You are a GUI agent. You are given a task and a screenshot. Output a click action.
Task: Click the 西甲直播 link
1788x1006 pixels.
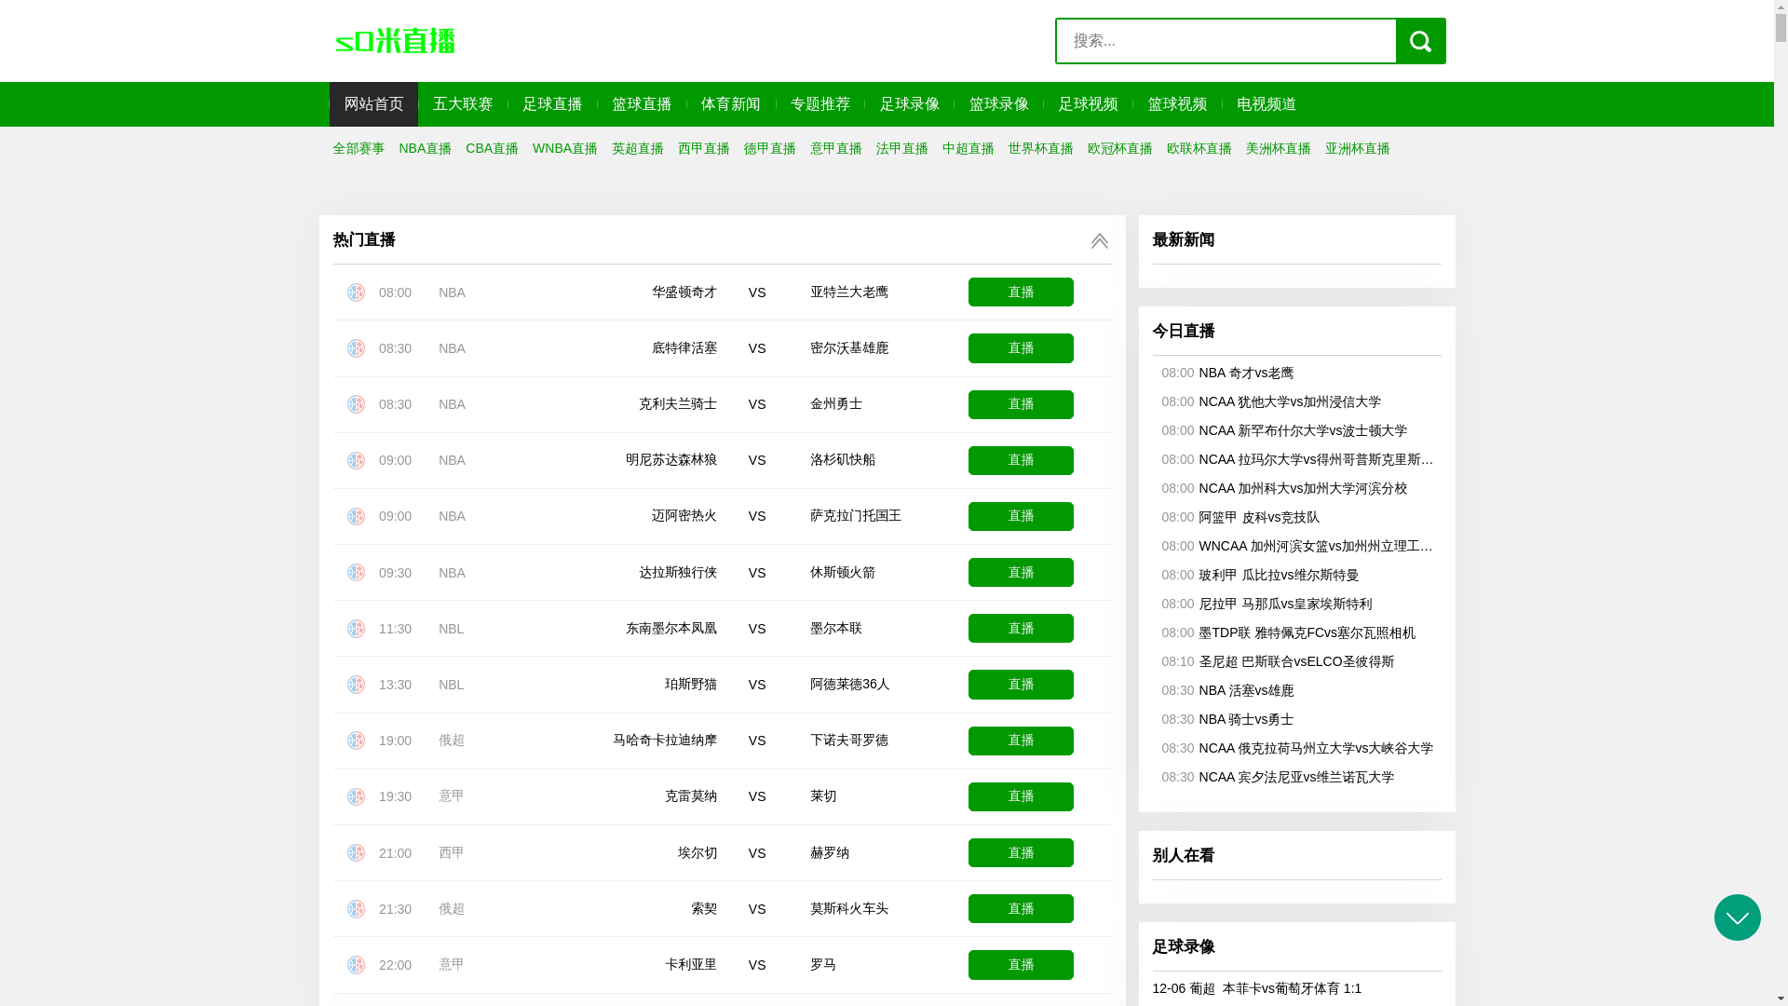[704, 149]
